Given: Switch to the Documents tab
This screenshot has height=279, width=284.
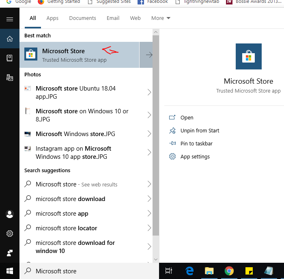Looking at the screenshot, I should (x=82, y=18).
